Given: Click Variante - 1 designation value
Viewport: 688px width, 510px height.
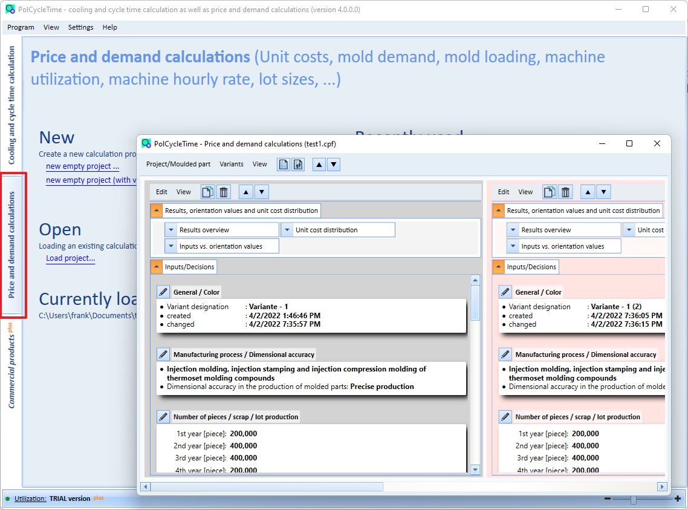Looking at the screenshot, I should pyautogui.click(x=268, y=307).
